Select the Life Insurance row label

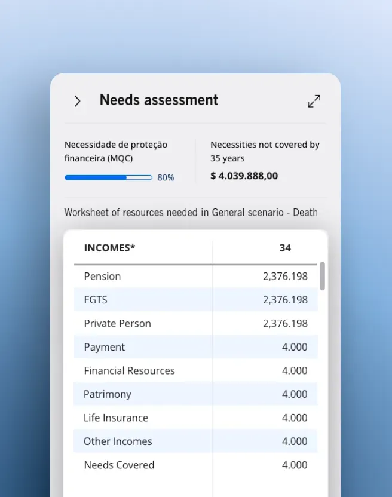pyautogui.click(x=116, y=418)
